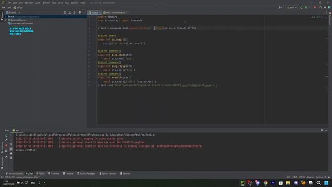Viewport: 332px width, 187px height.
Task: Expand External Libraries tree node
Action: pyautogui.click(x=6, y=20)
